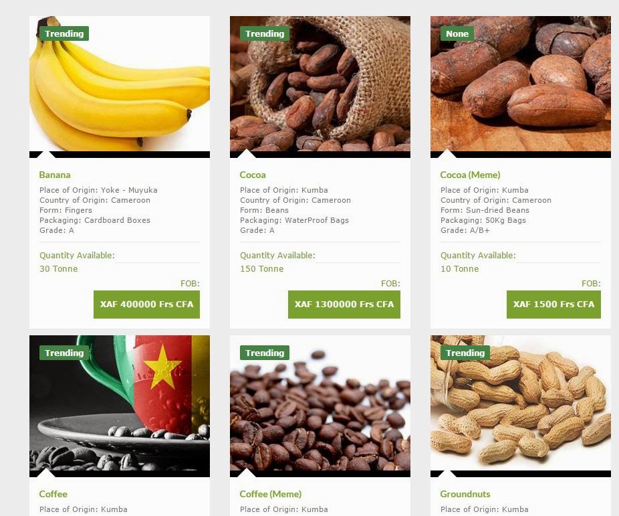Viewport: 619px width, 516px height.
Task: Open the Coffee (Meme) title link
Action: coord(271,494)
